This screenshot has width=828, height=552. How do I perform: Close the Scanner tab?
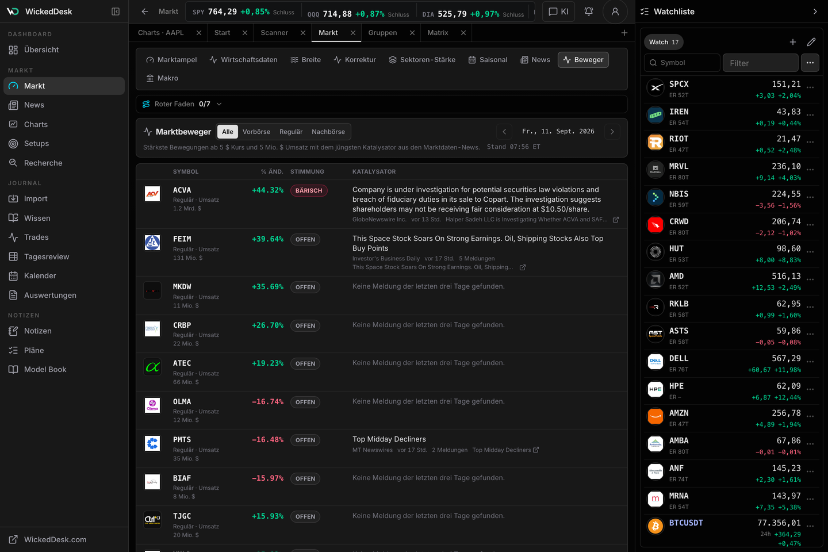click(303, 33)
